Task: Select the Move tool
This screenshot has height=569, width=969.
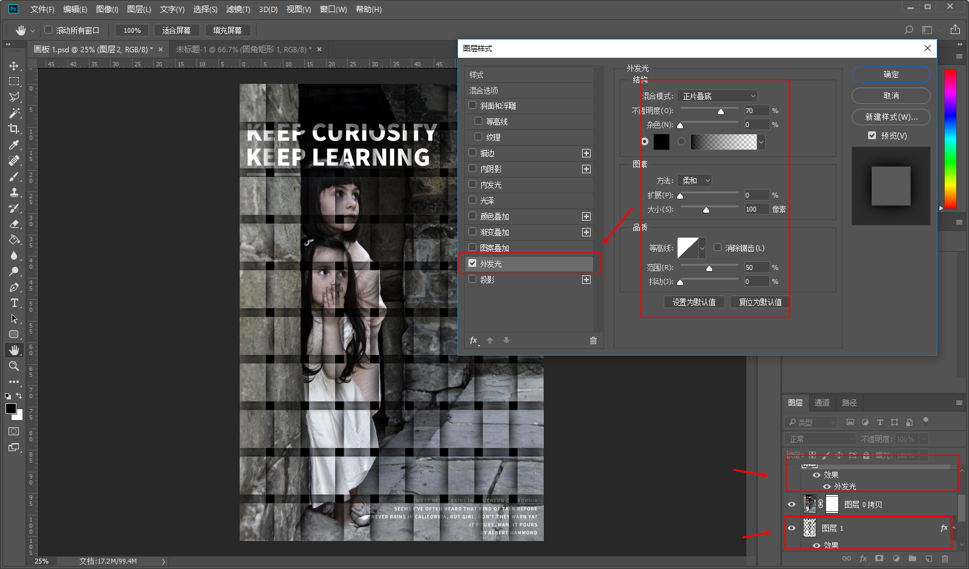Action: [14, 66]
